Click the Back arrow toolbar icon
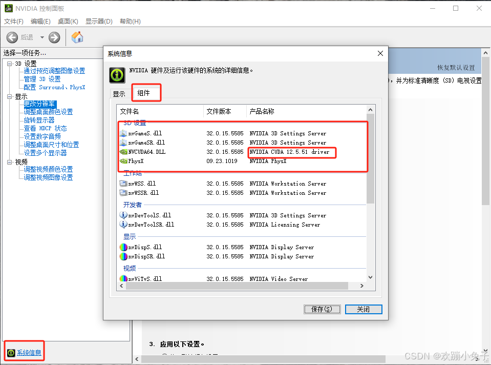 coord(12,37)
